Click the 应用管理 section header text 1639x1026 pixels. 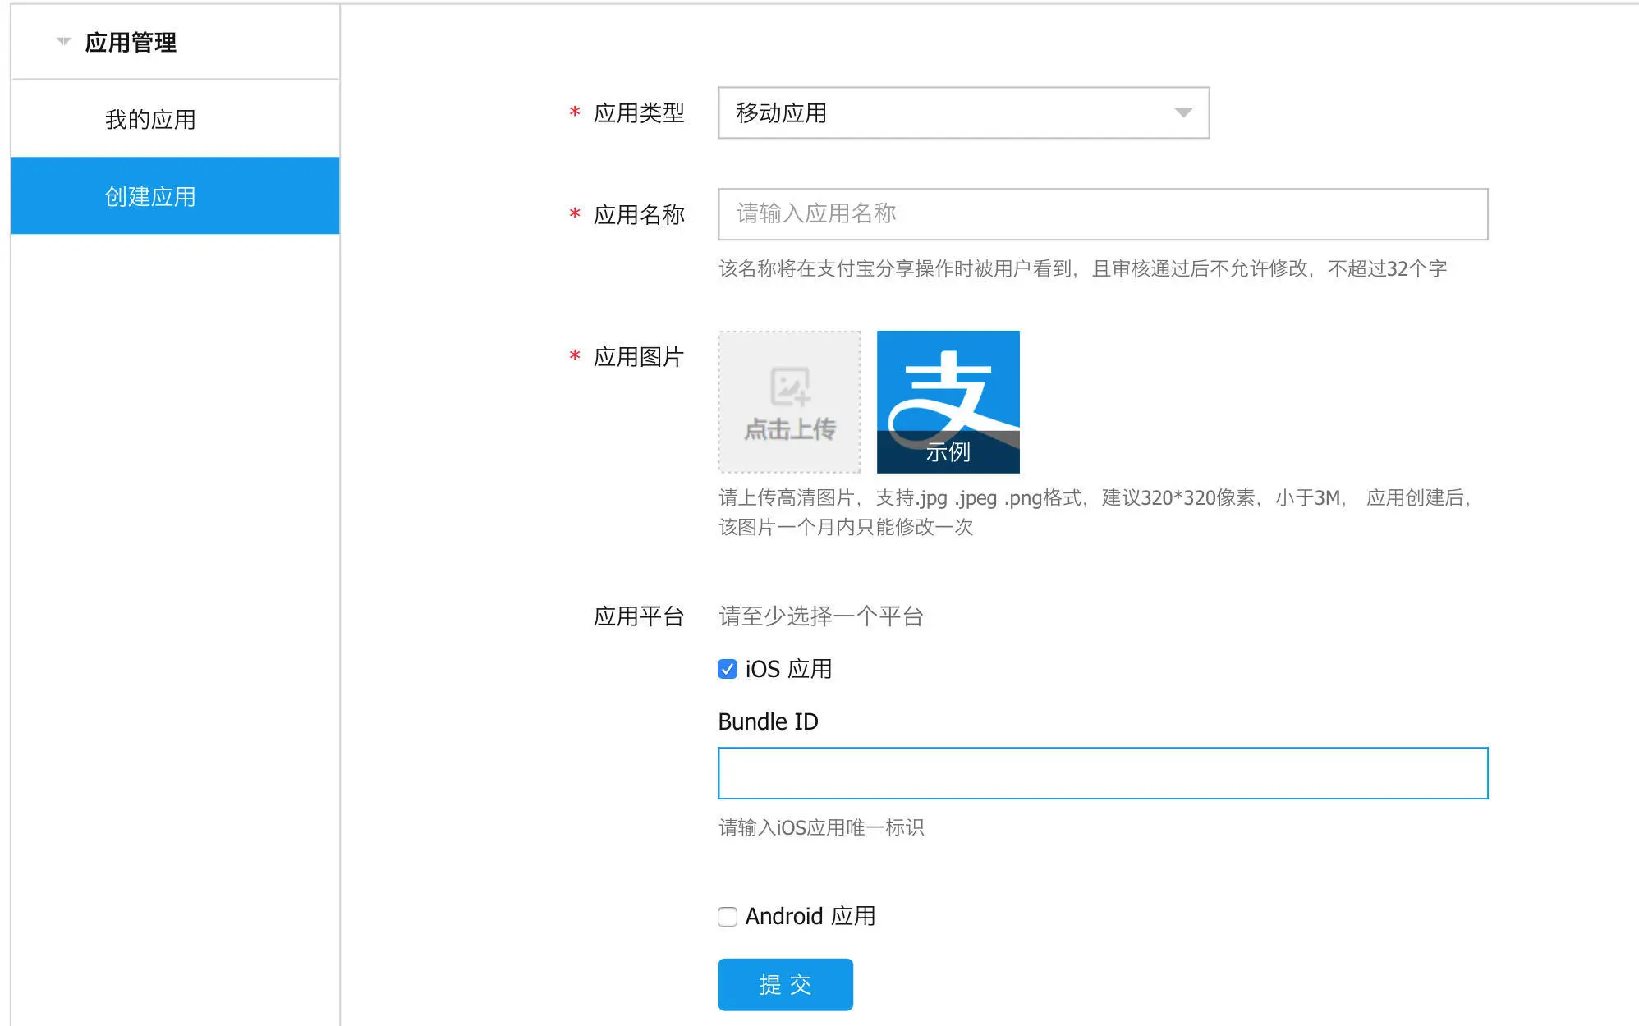pyautogui.click(x=131, y=42)
